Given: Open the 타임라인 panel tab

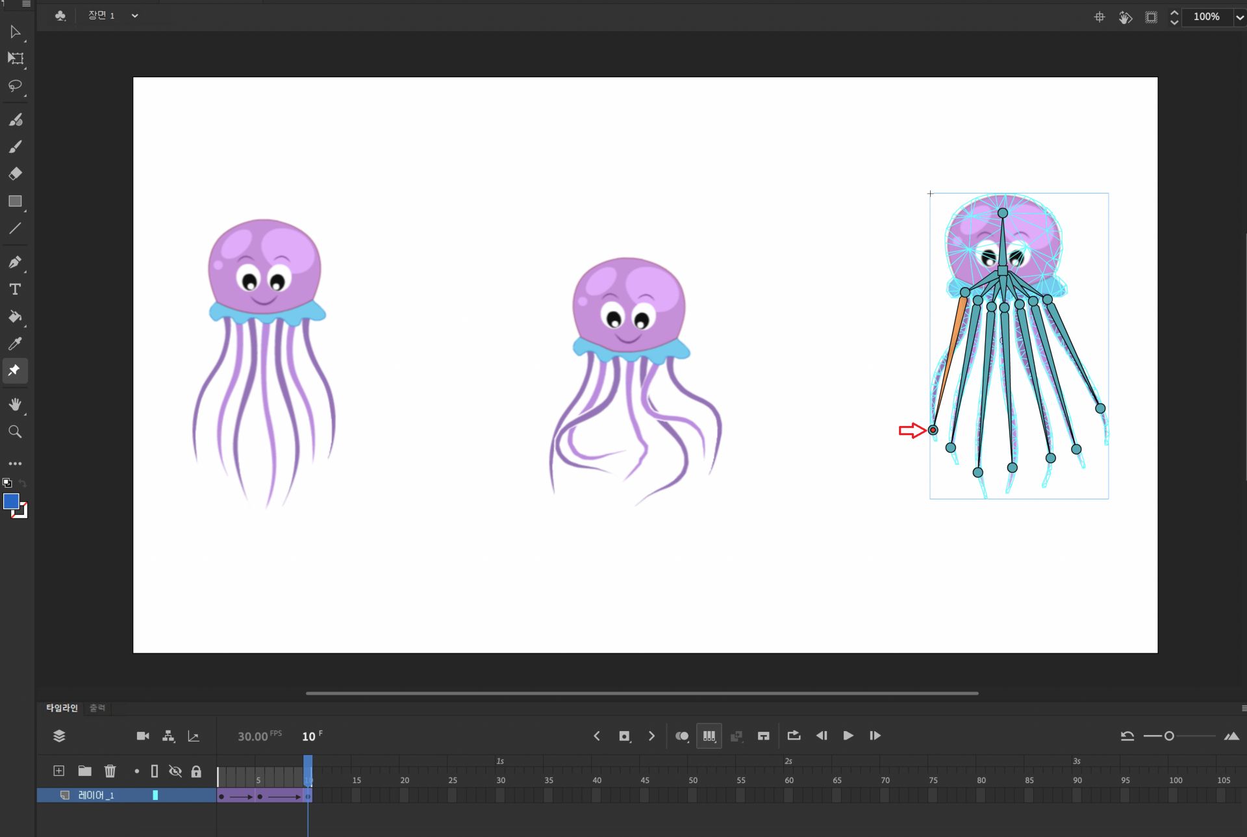Looking at the screenshot, I should coord(62,708).
